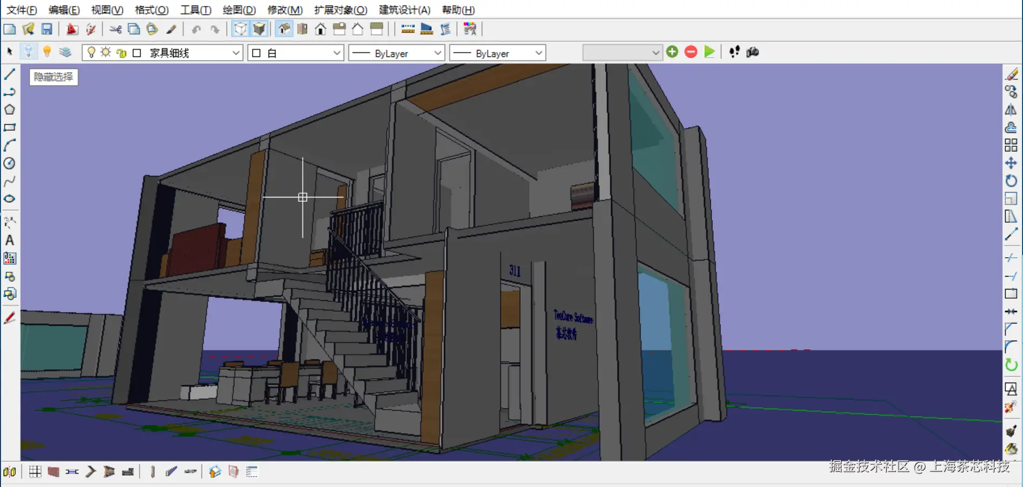
Task: Select the Mirror modify tool
Action: click(x=1011, y=110)
